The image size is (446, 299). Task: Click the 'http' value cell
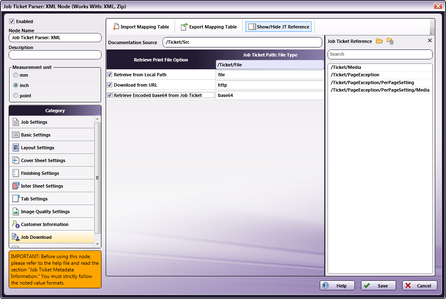(270, 85)
